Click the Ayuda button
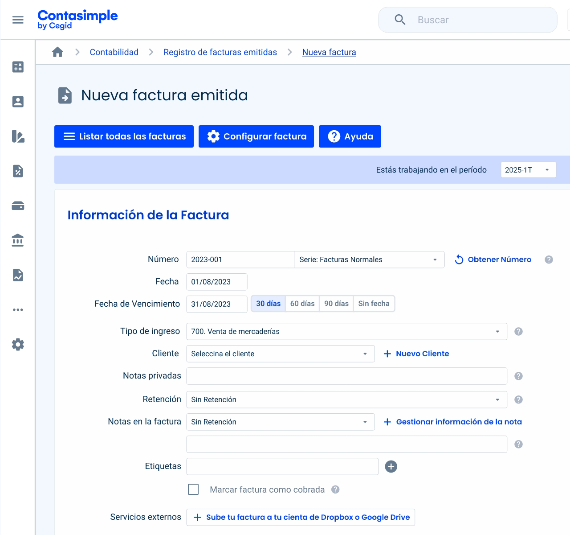This screenshot has height=535, width=570. click(350, 136)
